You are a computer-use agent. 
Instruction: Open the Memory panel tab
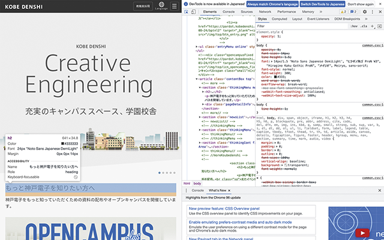pyautogui.click(x=308, y=12)
